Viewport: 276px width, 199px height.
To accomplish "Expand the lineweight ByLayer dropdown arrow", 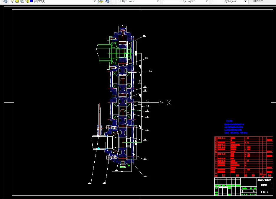I will pos(245,1).
